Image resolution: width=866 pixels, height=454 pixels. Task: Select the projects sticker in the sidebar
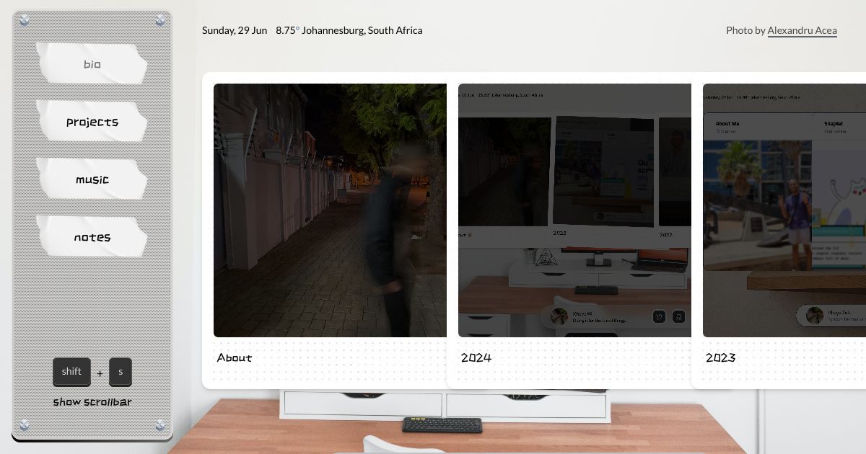point(92,122)
